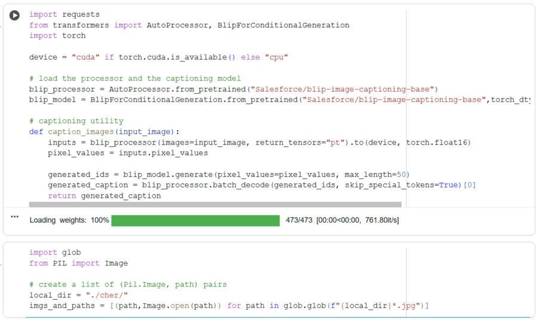Run the first code cell
Viewport: 537px width, 320px height.
pyautogui.click(x=14, y=15)
